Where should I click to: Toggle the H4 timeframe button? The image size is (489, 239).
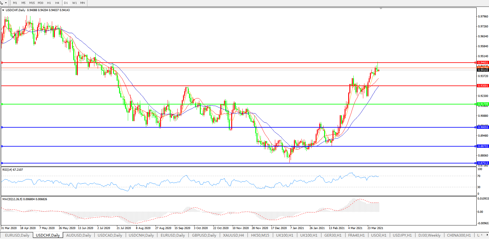(x=57, y=3)
